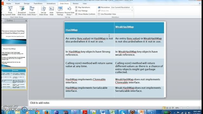Screen dimensions: 203x114
Task: Open Skype from taskbar
Action: (122, 112)
